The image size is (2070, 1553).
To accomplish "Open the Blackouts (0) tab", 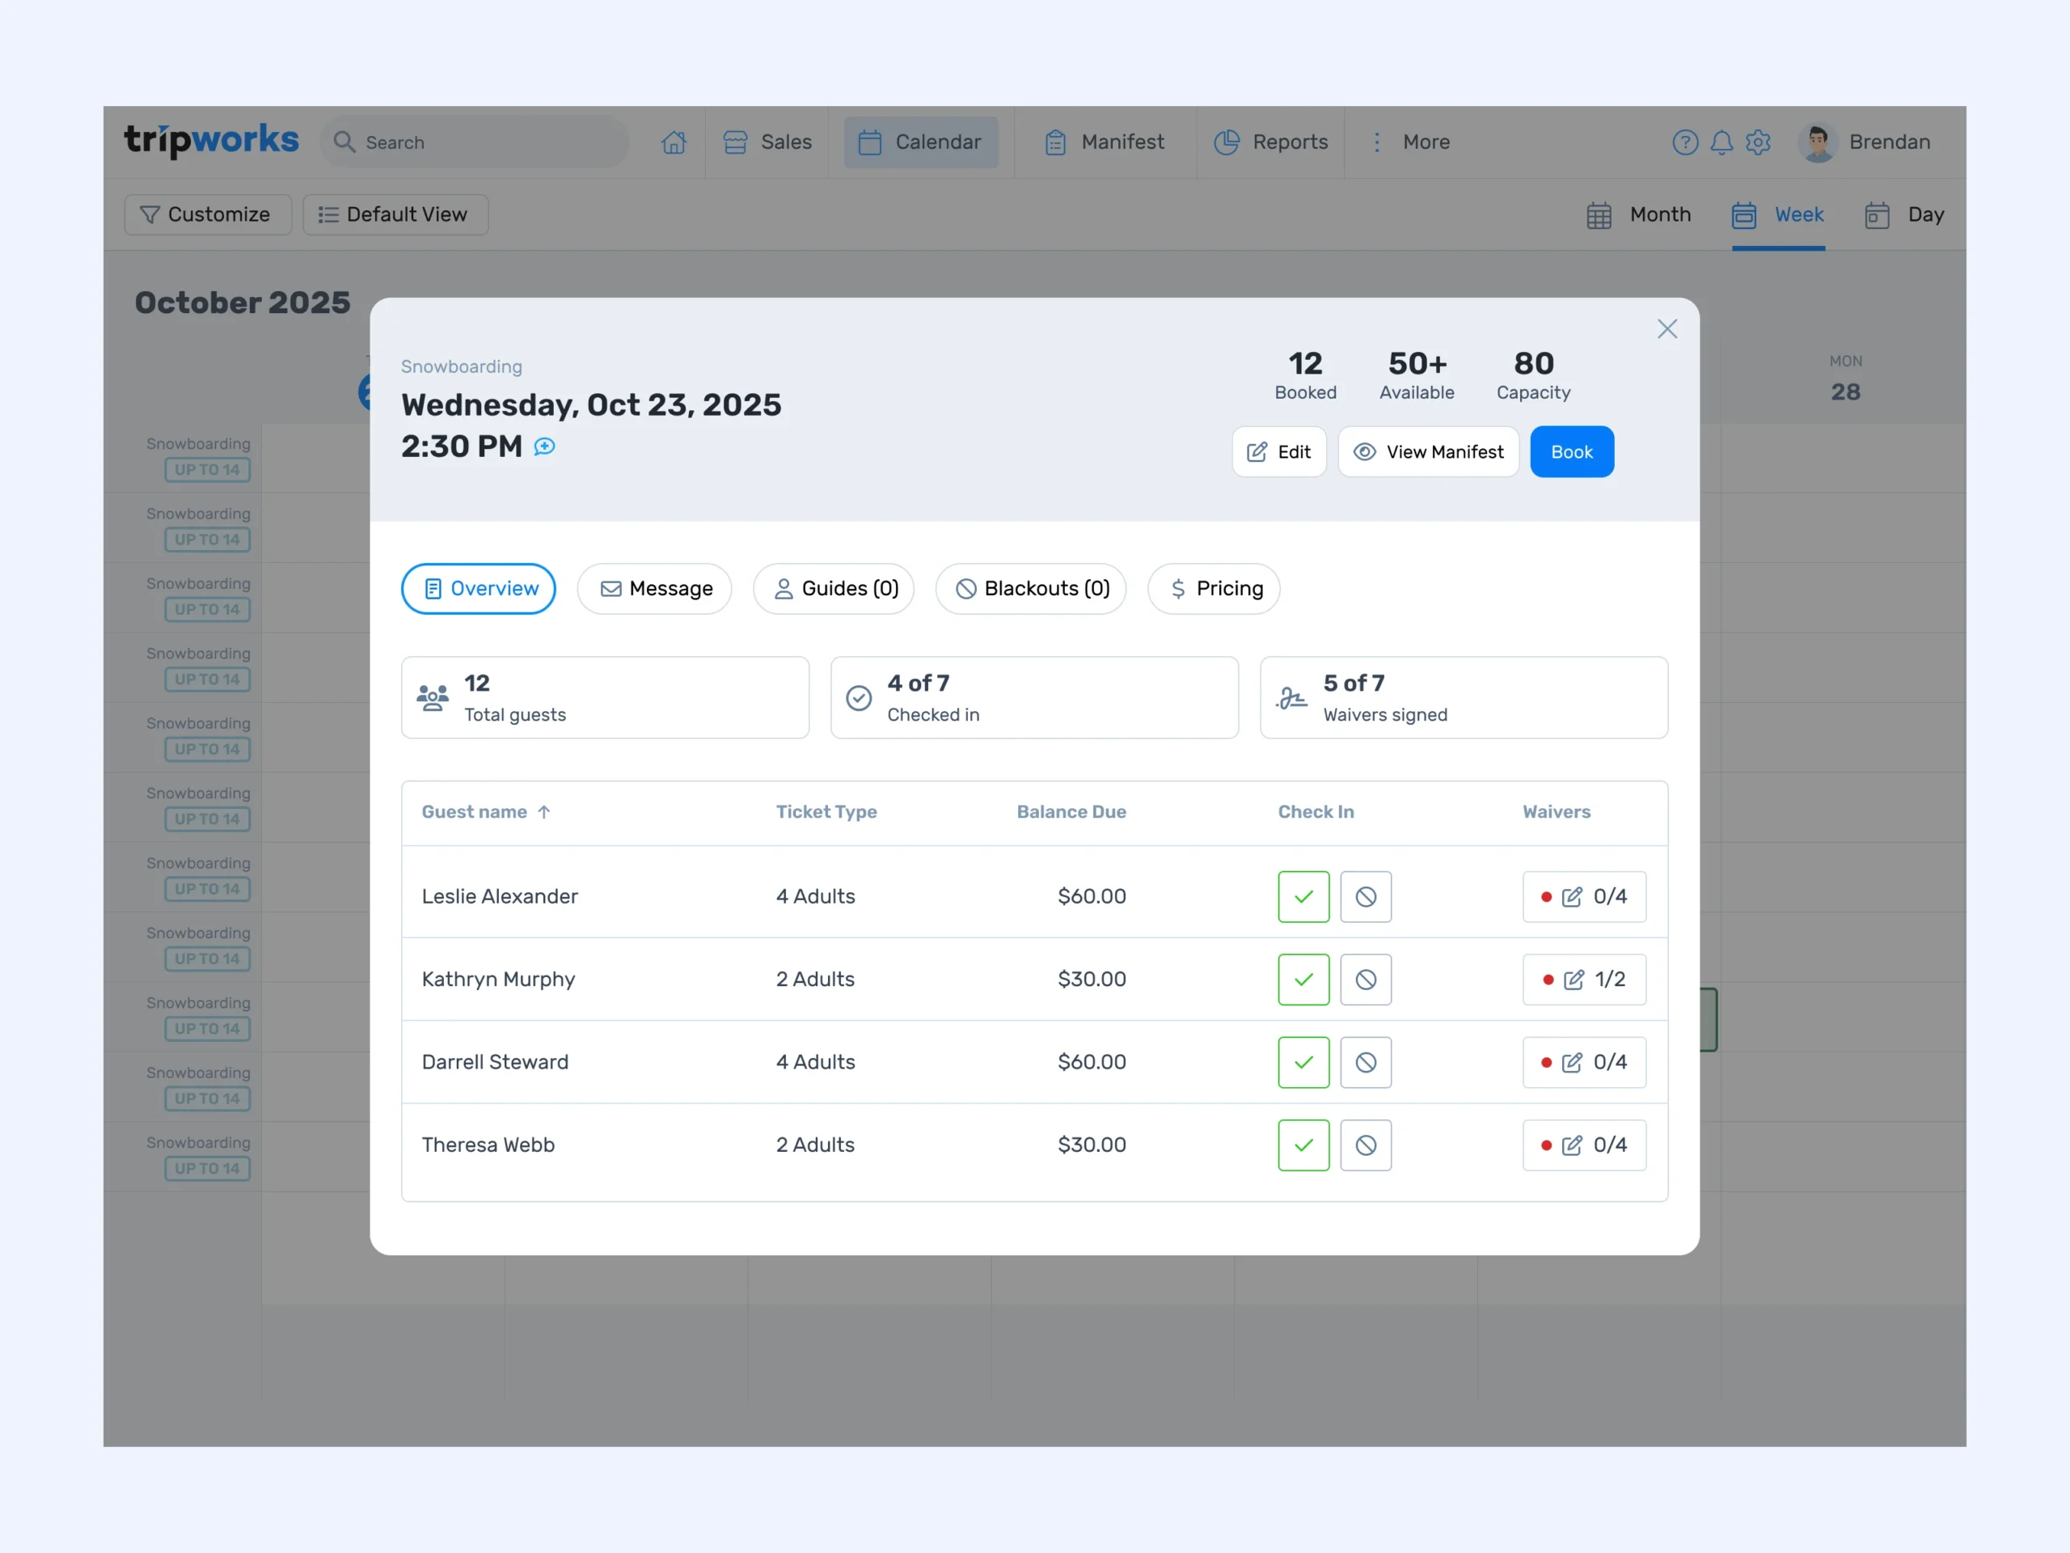I will [1030, 588].
